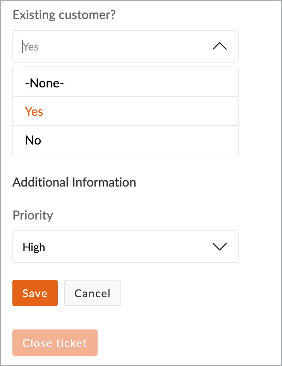The width and height of the screenshot is (282, 366).
Task: Click the empty right side of the No row
Action: [x=174, y=140]
